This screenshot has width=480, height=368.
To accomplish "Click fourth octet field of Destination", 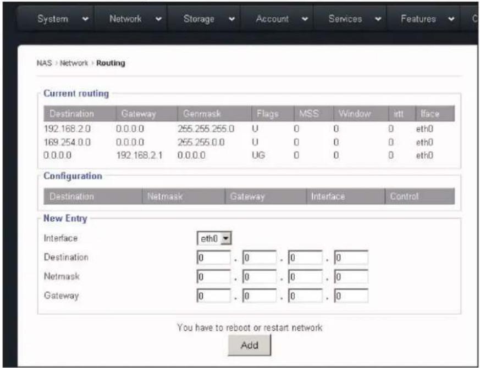I will tap(351, 258).
